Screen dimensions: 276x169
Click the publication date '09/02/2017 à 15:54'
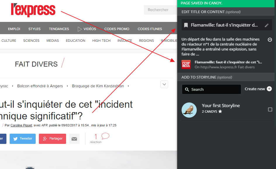[x=75, y=125]
